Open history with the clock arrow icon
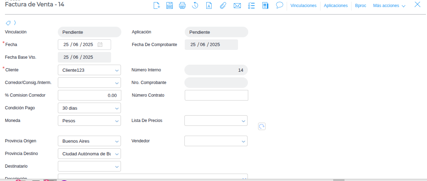 click(195, 5)
